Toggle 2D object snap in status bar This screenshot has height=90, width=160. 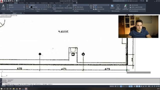point(132,86)
